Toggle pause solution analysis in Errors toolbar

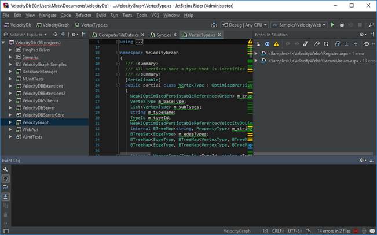coord(267,44)
